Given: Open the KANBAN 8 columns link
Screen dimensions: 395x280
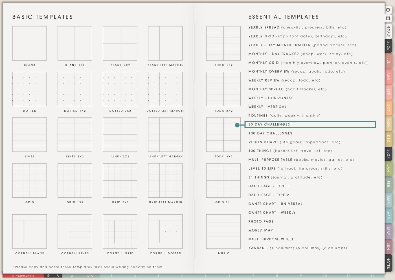Looking at the screenshot, I should coord(335,248).
